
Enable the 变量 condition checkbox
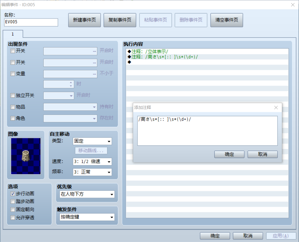(x=13, y=74)
